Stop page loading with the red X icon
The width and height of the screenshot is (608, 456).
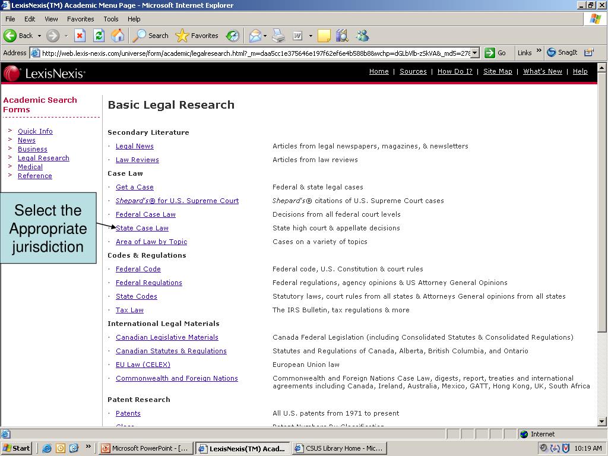coord(80,36)
